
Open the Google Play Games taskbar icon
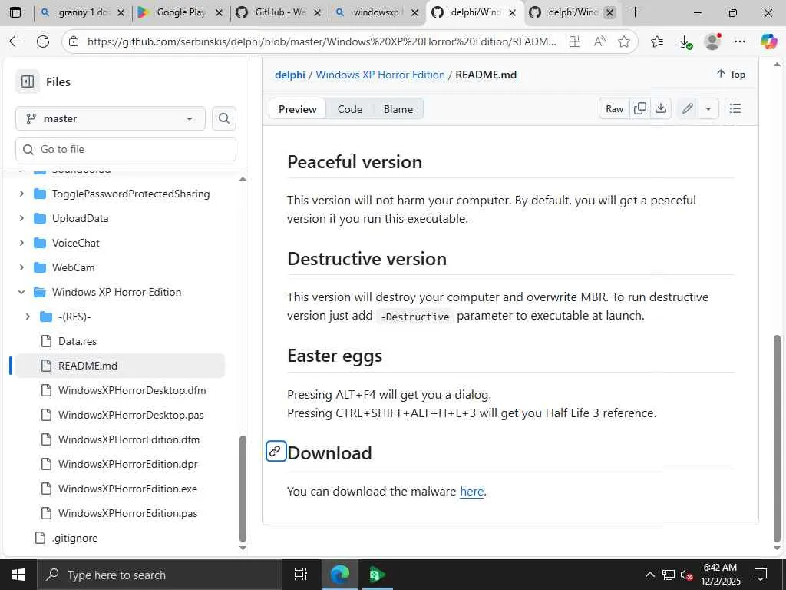pos(377,575)
